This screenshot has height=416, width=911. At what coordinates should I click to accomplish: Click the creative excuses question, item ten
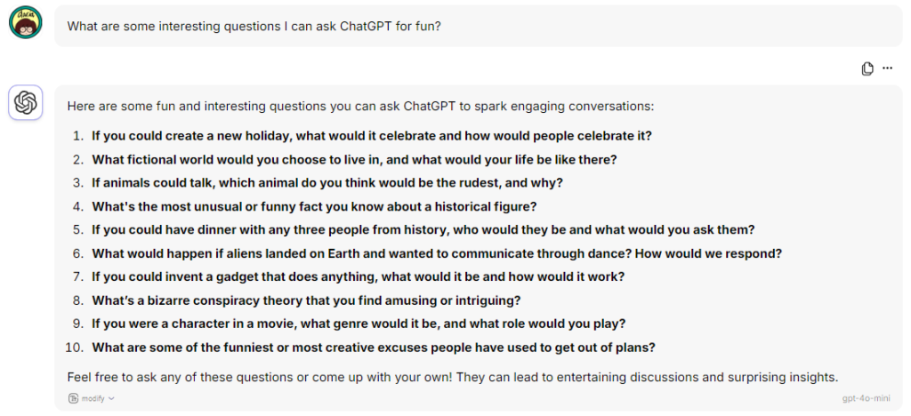pos(374,348)
